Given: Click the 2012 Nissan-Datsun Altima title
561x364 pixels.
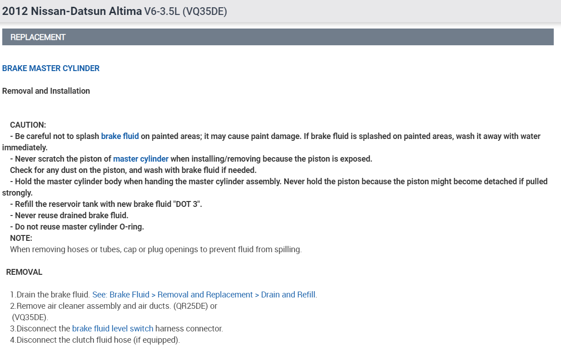Looking at the screenshot, I should click(72, 11).
